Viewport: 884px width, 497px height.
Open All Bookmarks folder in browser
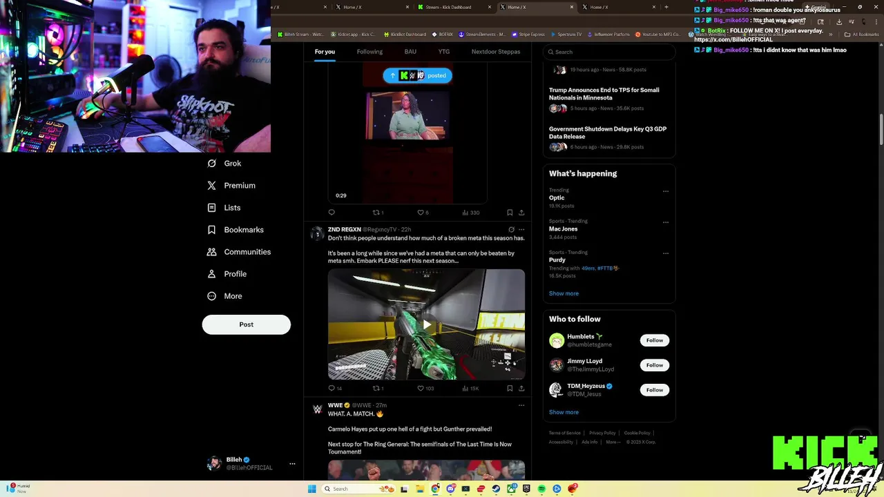861,35
